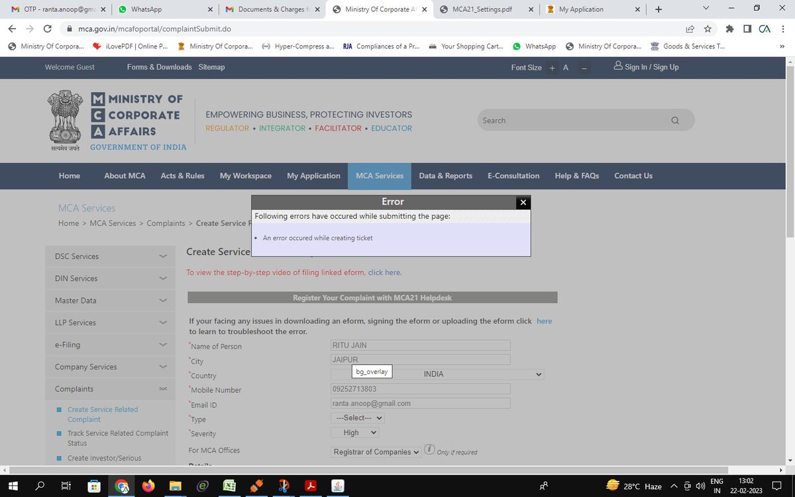The image size is (795, 497).
Task: Open the browser extensions puzzle icon
Action: pos(728,29)
